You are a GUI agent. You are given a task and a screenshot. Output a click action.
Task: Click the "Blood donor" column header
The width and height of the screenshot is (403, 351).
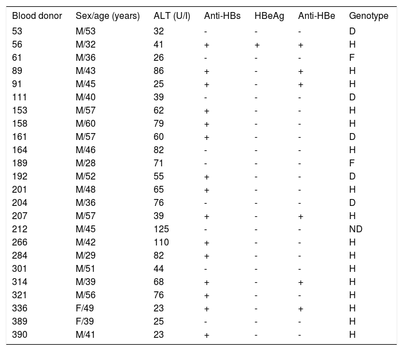point(37,15)
